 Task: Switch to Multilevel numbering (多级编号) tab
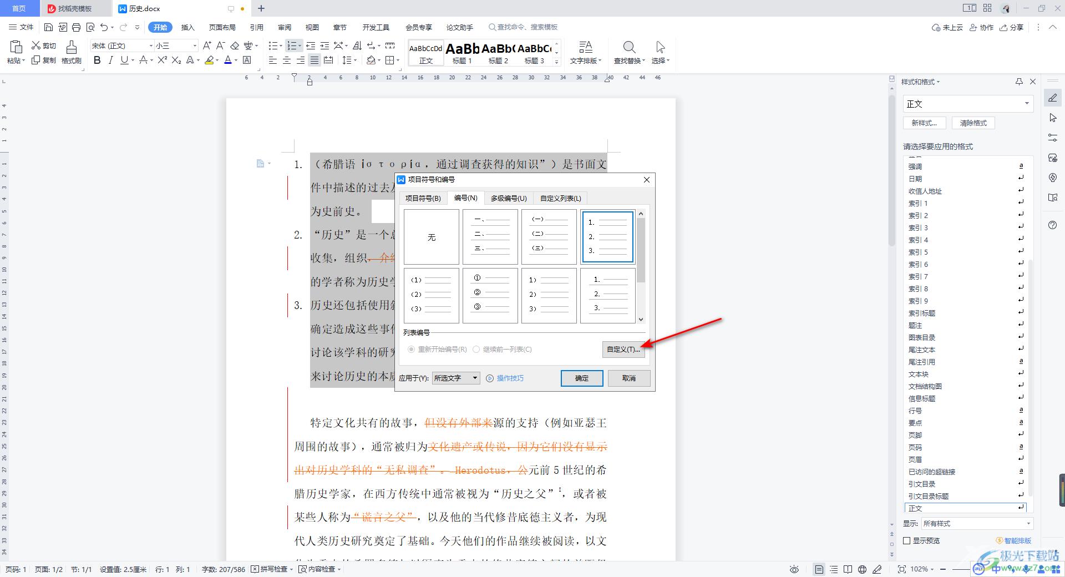[509, 198]
